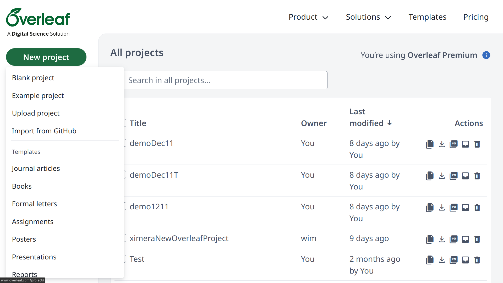Download zip of demo1211 project
This screenshot has height=283, width=503.
tap(442, 208)
